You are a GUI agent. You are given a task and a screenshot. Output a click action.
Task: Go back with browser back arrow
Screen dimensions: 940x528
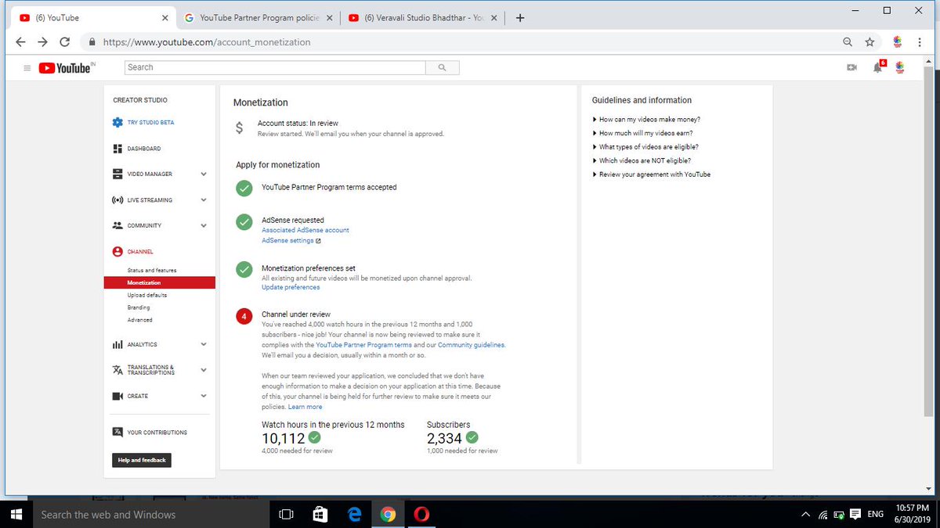(20, 41)
